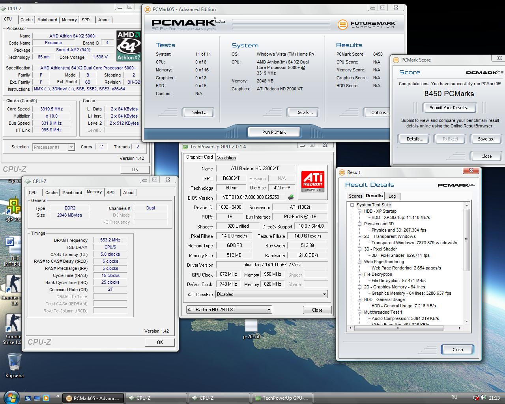Viewport: 505px width, 404px height.
Task: Click the Core Speed 3319.5 MHz field
Action: pyautogui.click(x=51, y=109)
